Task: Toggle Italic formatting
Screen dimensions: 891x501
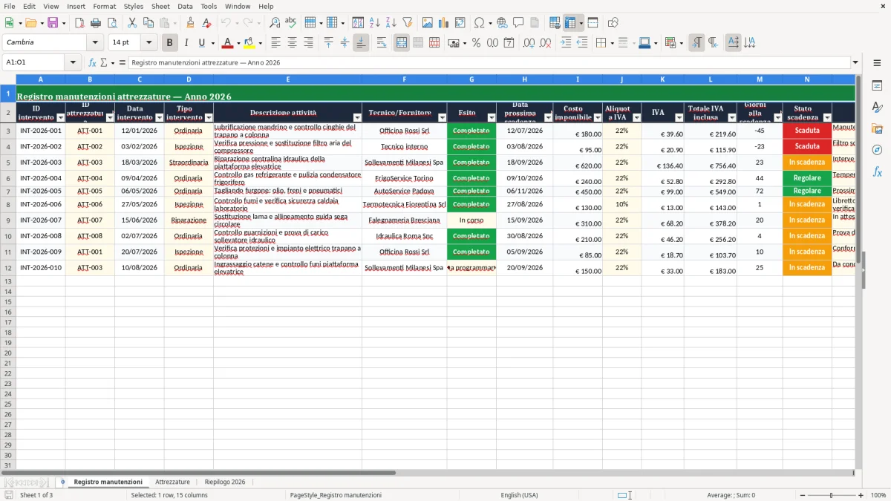Action: 186,42
